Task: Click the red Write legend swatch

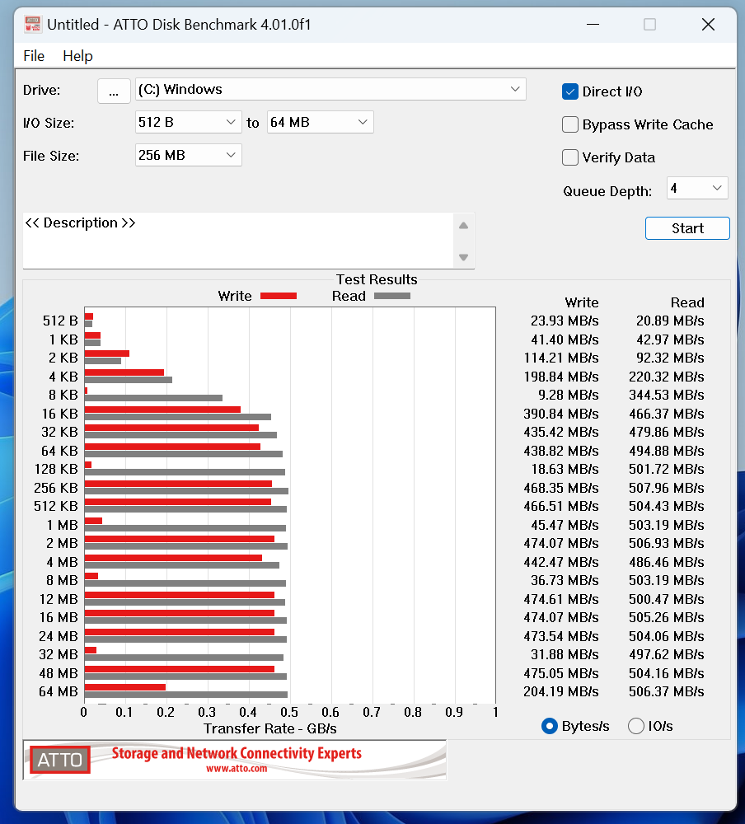Action: (279, 296)
